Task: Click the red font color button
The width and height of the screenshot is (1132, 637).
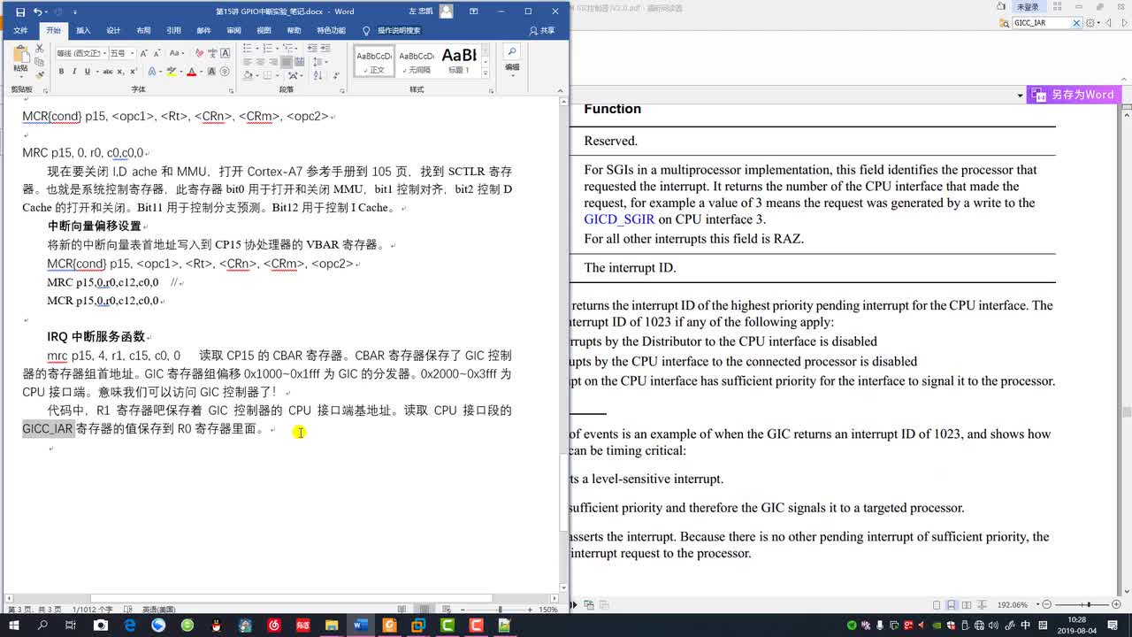Action: (192, 72)
